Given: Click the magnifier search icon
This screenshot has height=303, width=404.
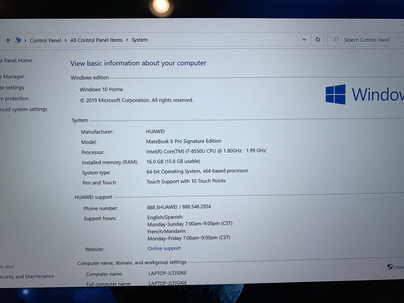Looking at the screenshot, I should coord(336,40).
